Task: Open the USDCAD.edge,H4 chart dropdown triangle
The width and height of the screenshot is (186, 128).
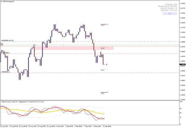Action: (1, 2)
